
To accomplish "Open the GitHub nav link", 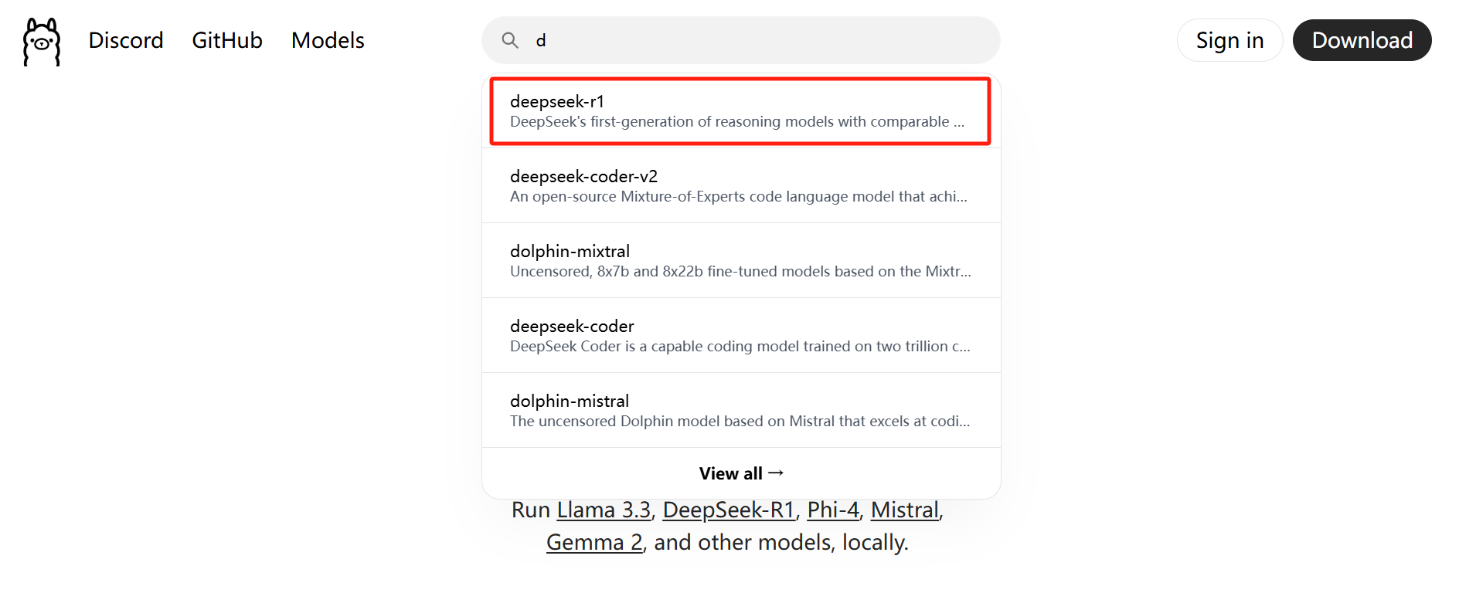I will tap(227, 40).
